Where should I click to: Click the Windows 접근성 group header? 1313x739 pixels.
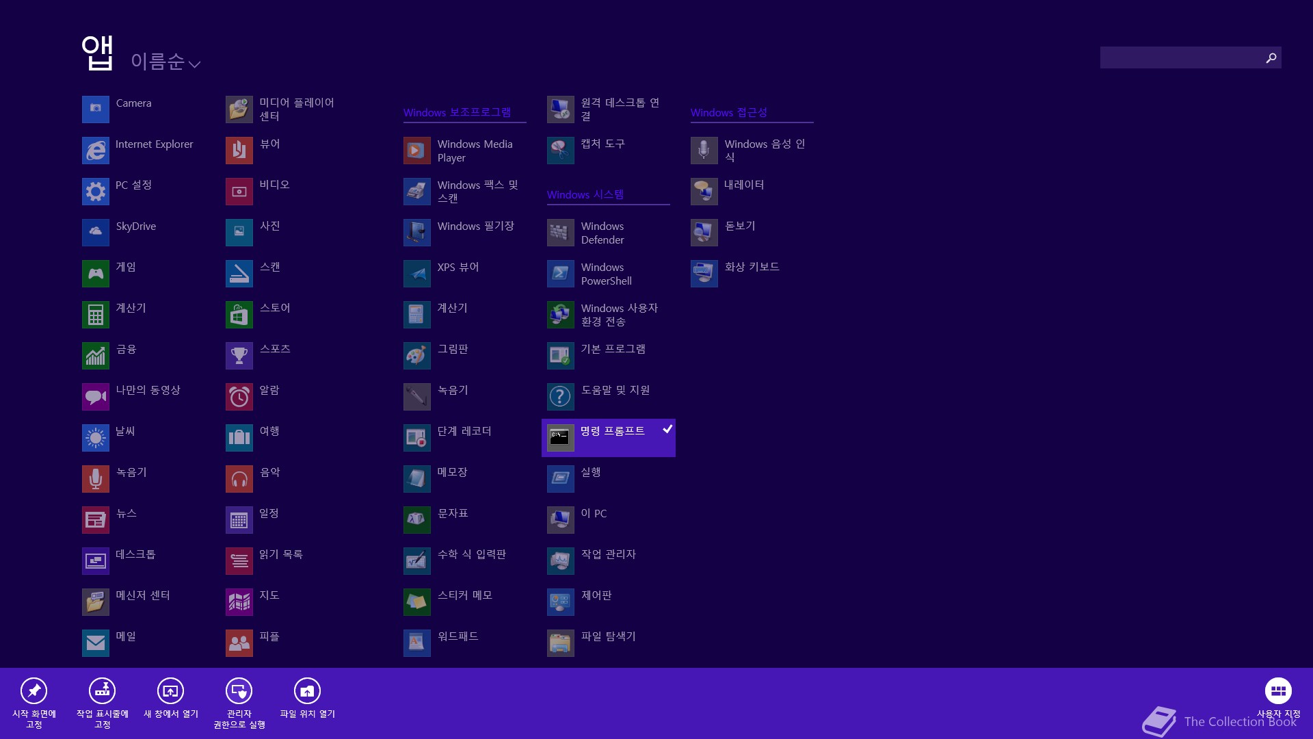(x=729, y=112)
